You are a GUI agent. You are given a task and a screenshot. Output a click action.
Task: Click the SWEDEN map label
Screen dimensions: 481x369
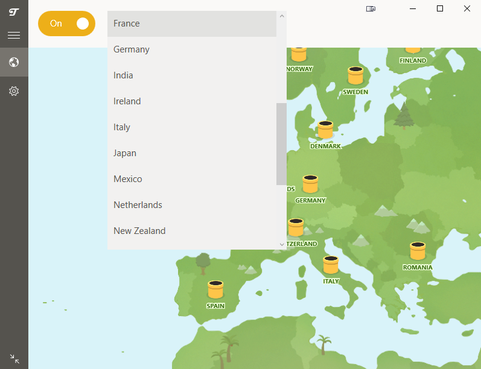[x=355, y=92]
